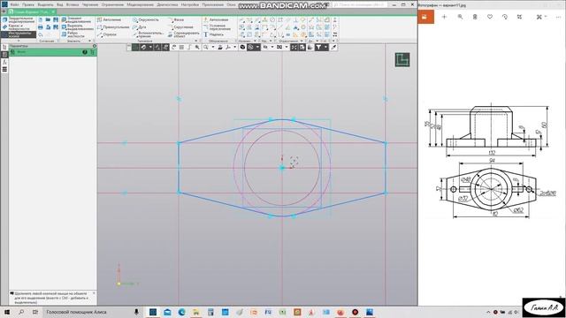Open the dropdown beside the zoom magnifier
The image size is (566, 318).
pyautogui.click(x=212, y=47)
